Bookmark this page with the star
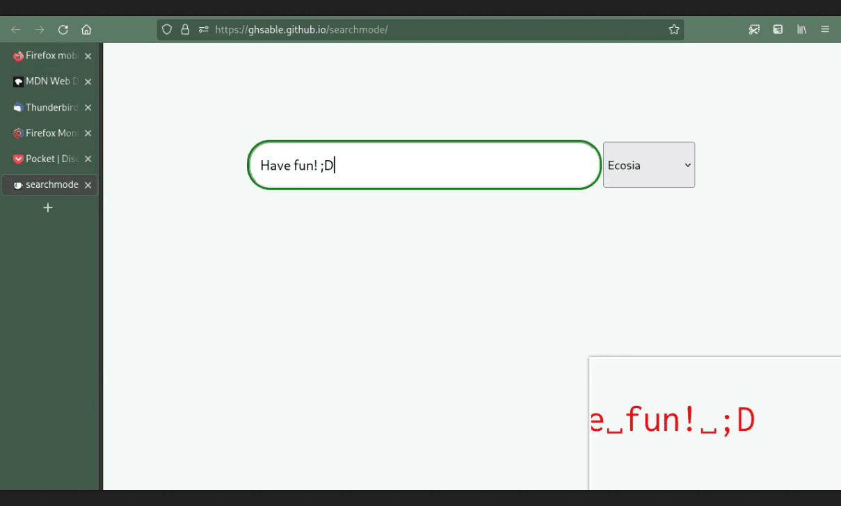Image resolution: width=841 pixels, height=506 pixels. (673, 29)
